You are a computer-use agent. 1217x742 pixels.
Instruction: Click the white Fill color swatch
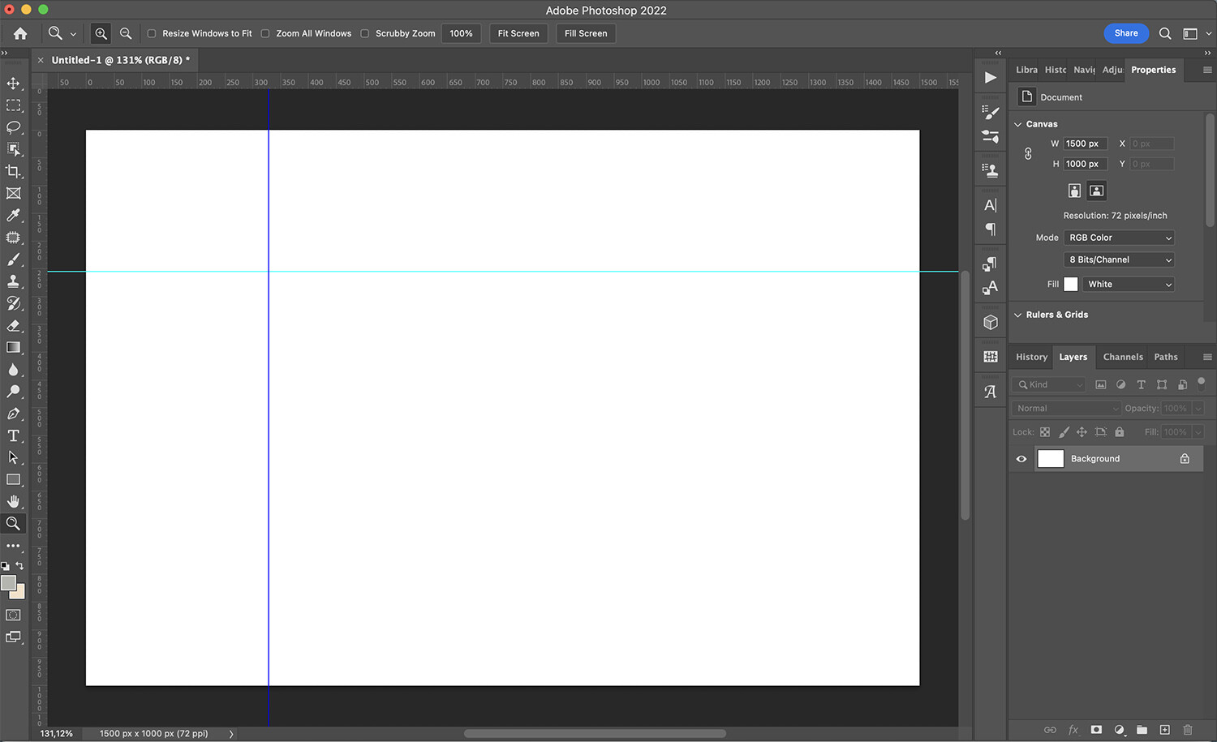point(1070,284)
